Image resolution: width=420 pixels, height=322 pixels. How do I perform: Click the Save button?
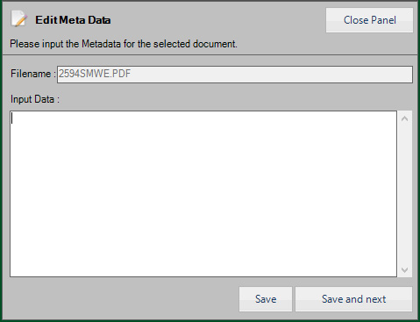click(x=266, y=299)
